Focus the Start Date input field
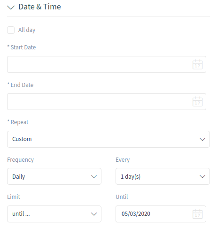This screenshot has height=237, width=217. 107,64
